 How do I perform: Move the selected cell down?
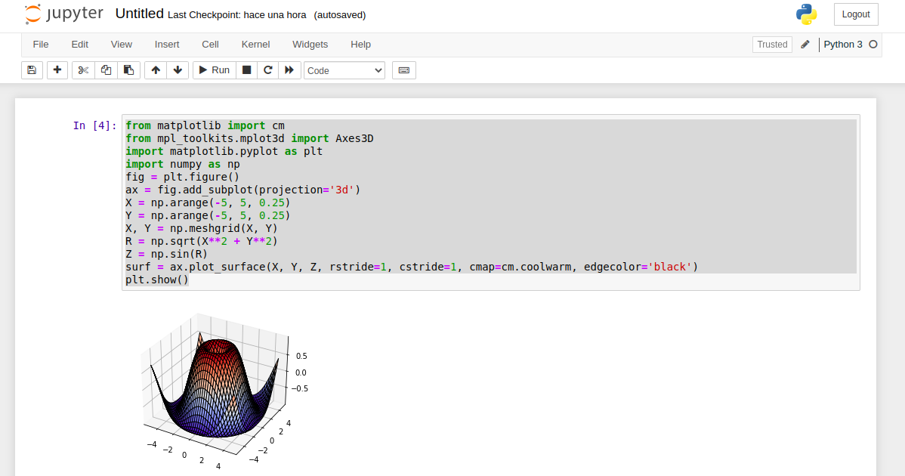pyautogui.click(x=178, y=70)
